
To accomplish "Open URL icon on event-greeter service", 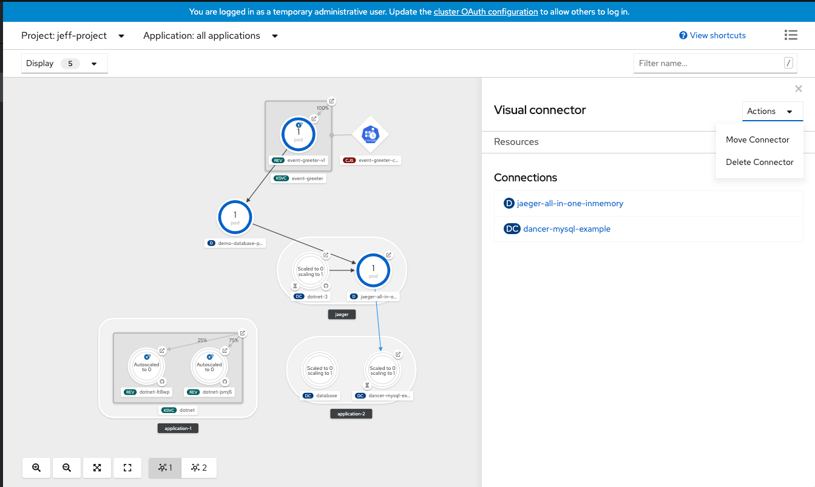I will (x=331, y=101).
